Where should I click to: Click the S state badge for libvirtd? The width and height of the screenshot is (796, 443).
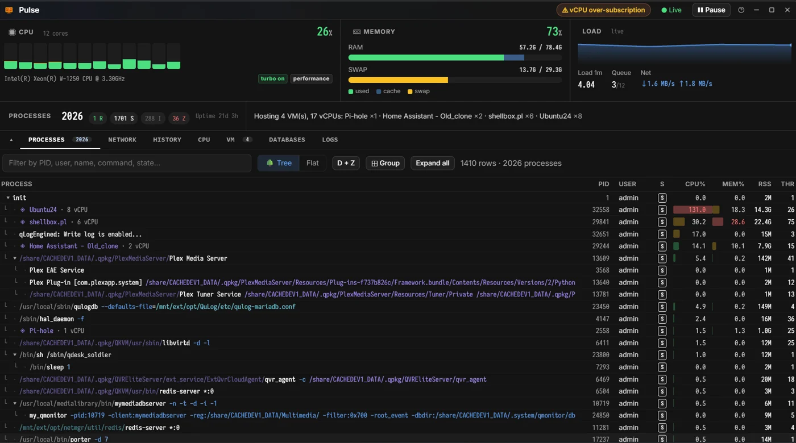pos(662,343)
